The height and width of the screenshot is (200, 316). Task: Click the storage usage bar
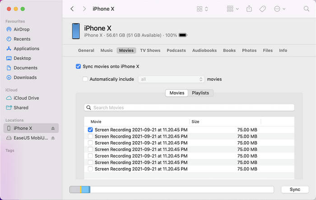(172, 190)
